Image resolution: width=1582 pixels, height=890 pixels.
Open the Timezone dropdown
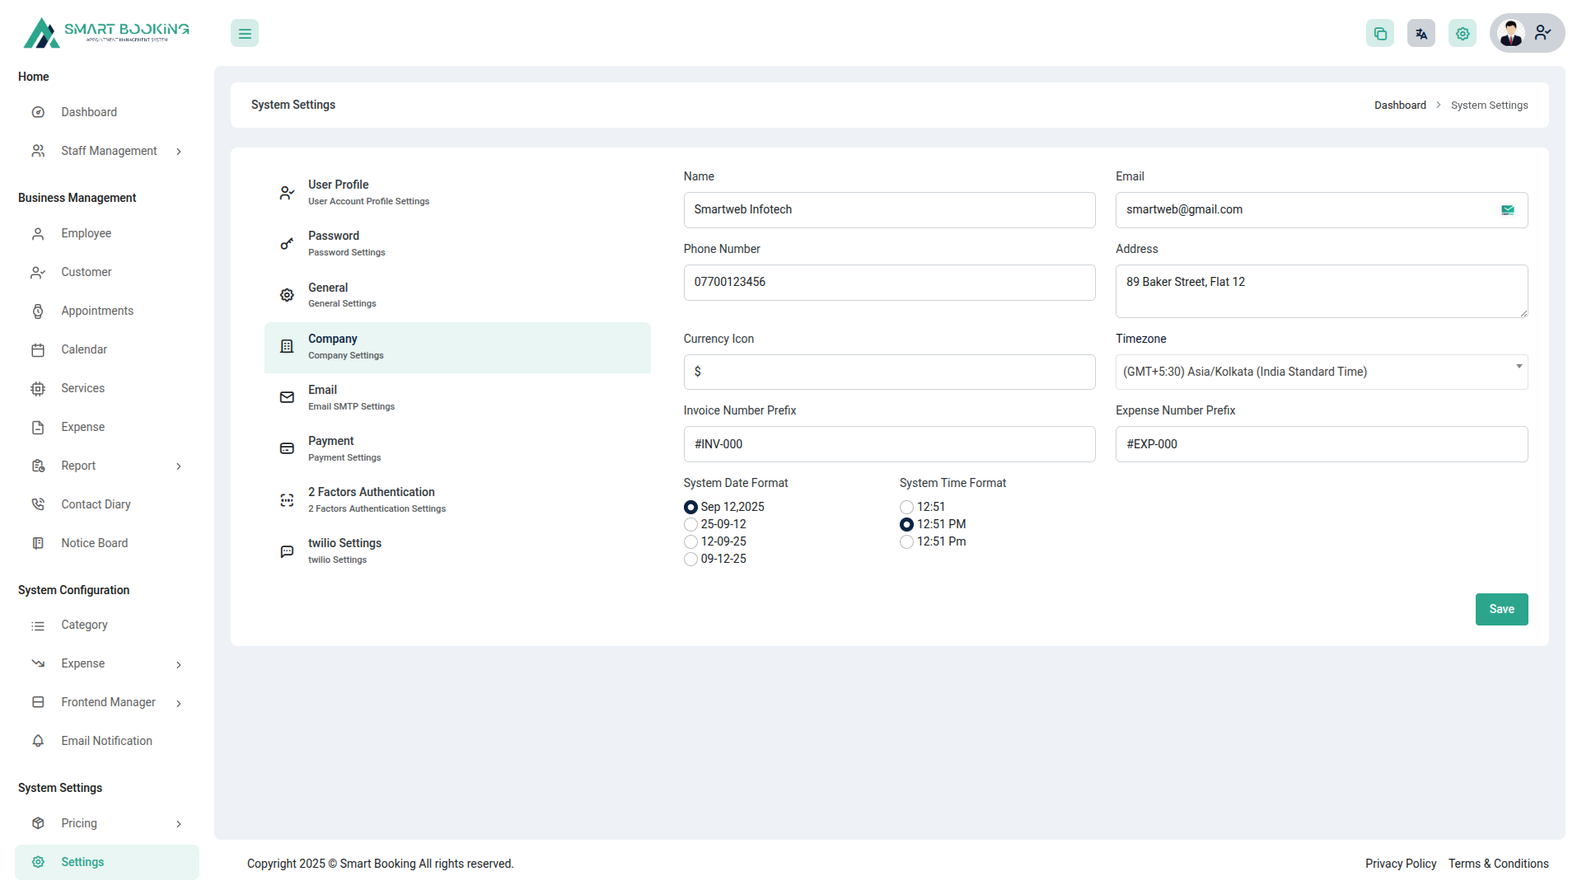[x=1321, y=372]
